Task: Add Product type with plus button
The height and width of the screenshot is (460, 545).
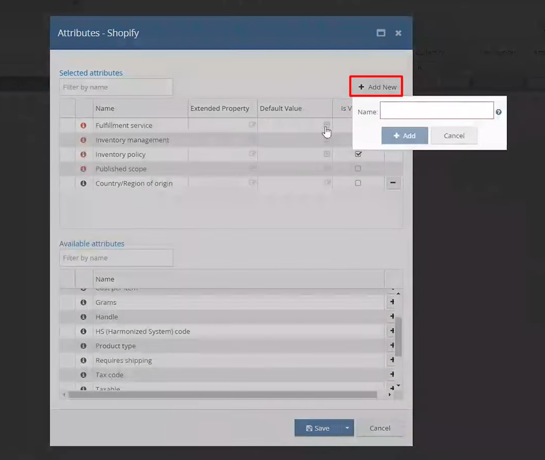Action: [x=391, y=346]
